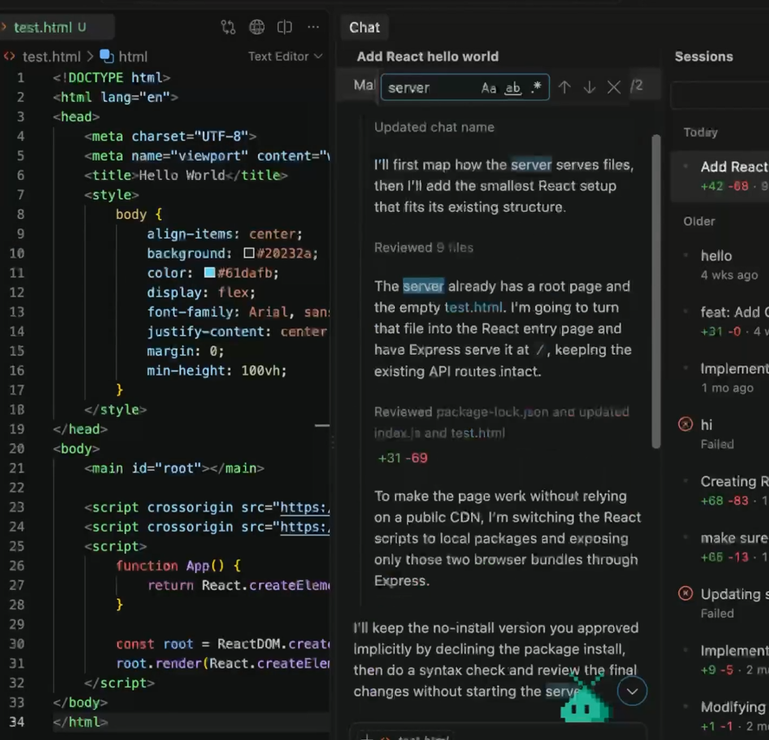Click the failed icon beside 'hi'
Image resolution: width=769 pixels, height=740 pixels.
click(685, 424)
